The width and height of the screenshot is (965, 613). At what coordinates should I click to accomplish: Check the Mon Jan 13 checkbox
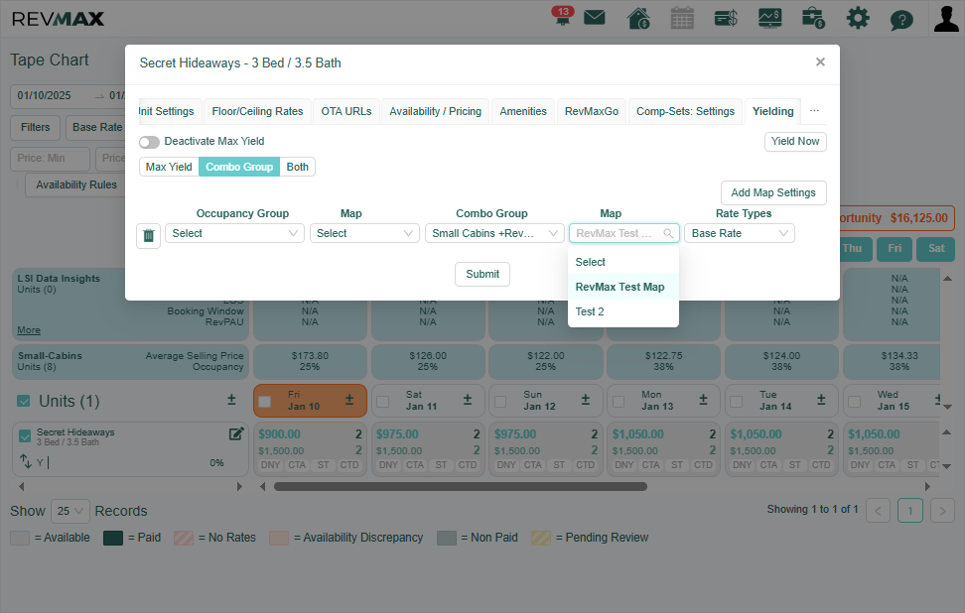[619, 402]
